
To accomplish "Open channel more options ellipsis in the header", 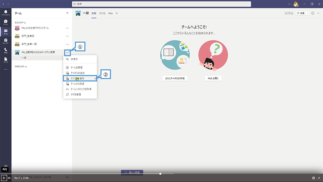I will tap(318, 13).
